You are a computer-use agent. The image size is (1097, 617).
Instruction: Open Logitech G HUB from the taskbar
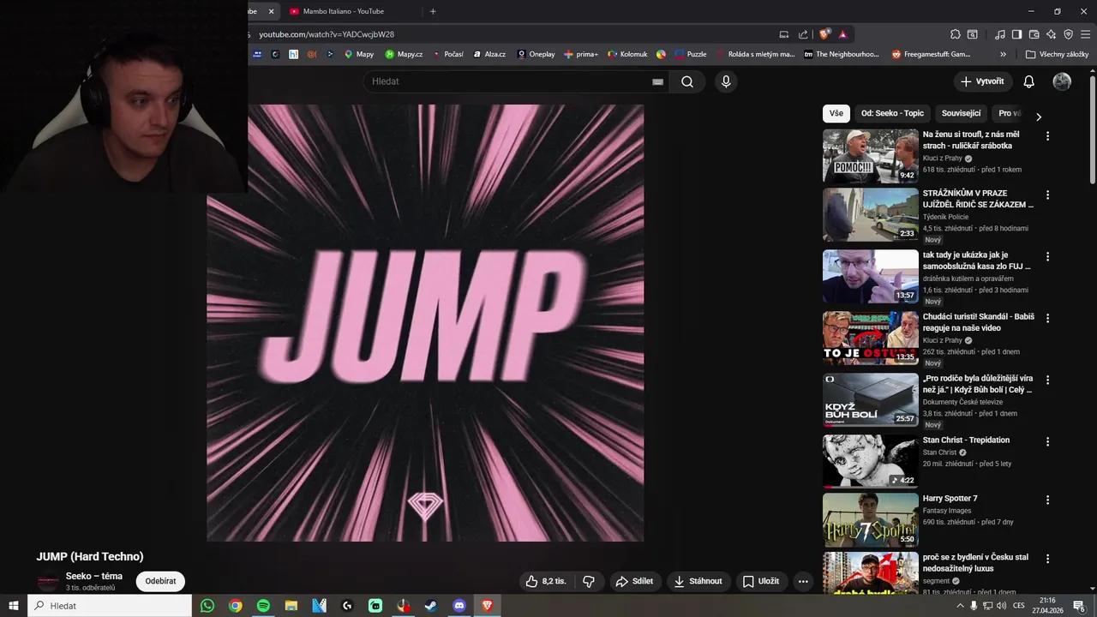[x=347, y=606]
